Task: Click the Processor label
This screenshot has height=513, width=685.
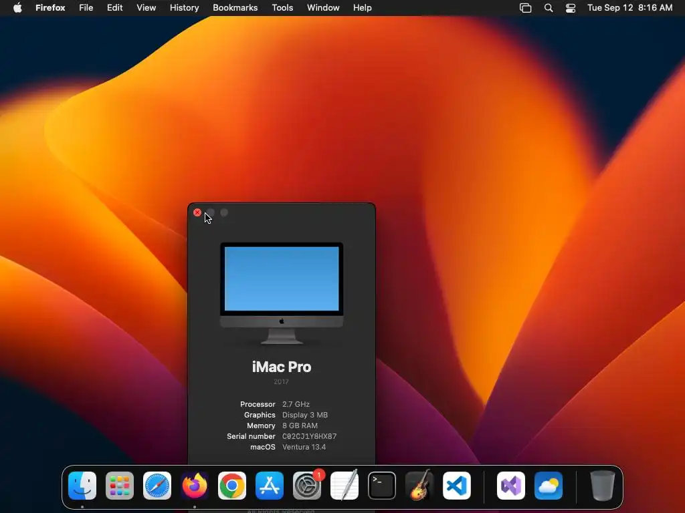Action: (258, 404)
